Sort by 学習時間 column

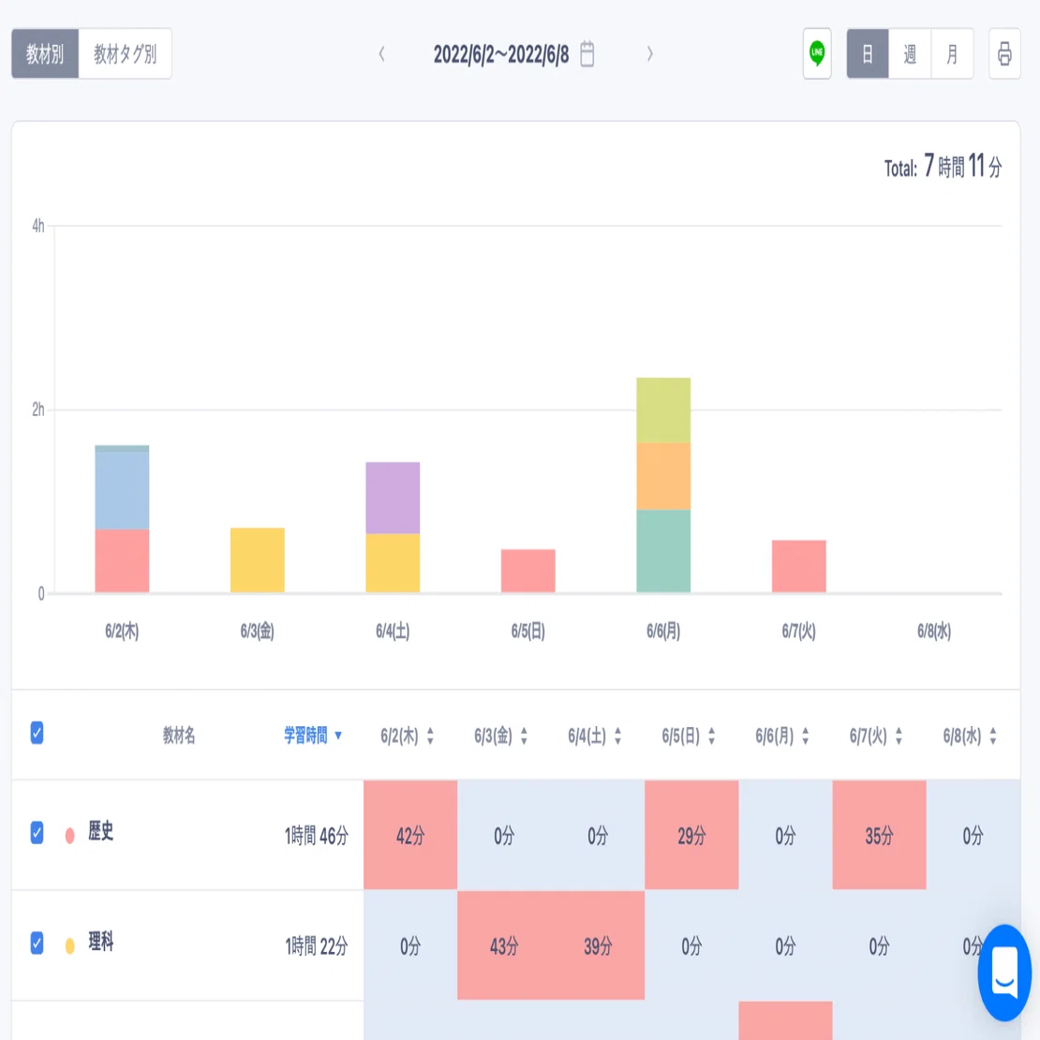pyautogui.click(x=313, y=735)
